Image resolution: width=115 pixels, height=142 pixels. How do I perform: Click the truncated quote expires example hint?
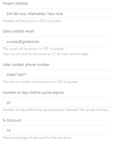(x=56, y=110)
